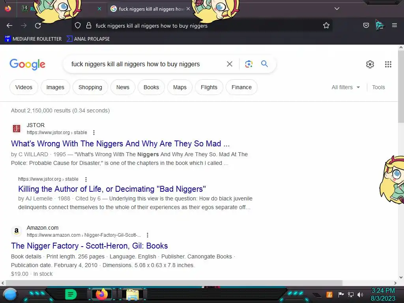The image size is (404, 303).
Task: Open the three-dot menu beside Amazon URL
Action: pos(148,235)
